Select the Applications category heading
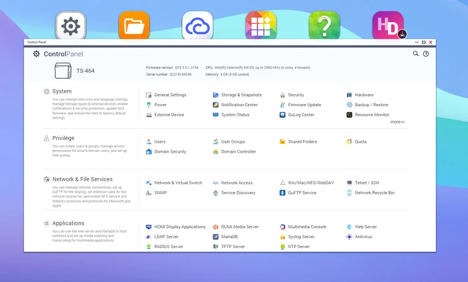Viewport: 468px width, 282px height. (68, 223)
